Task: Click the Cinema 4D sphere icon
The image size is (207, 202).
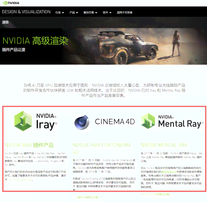Action: click(82, 122)
